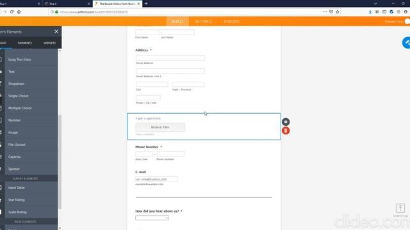410x230 pixels.
Task: Click Street Address input field
Action: 170,58
